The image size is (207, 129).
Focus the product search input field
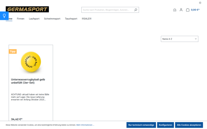(x=108, y=10)
